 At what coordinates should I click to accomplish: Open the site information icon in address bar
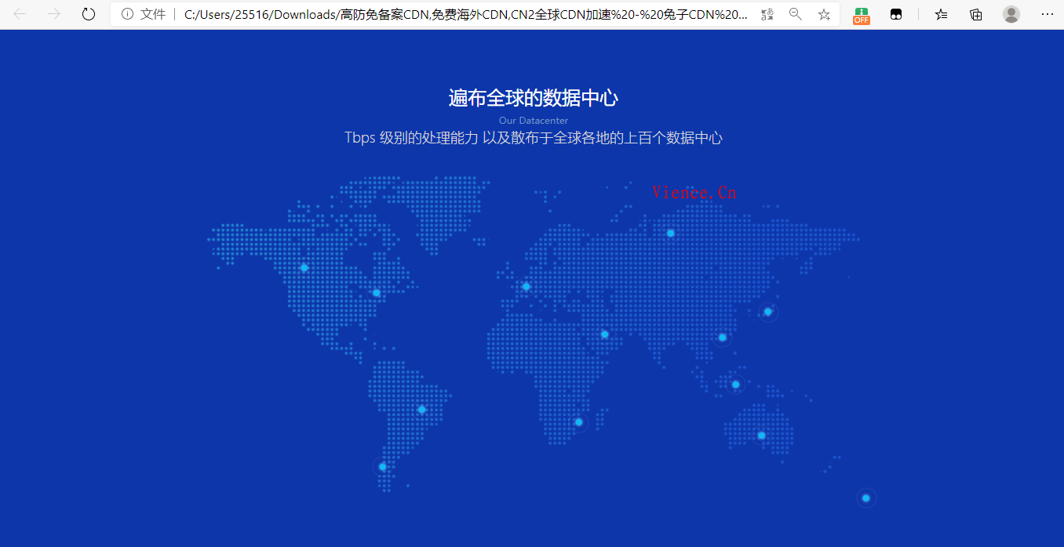[127, 14]
